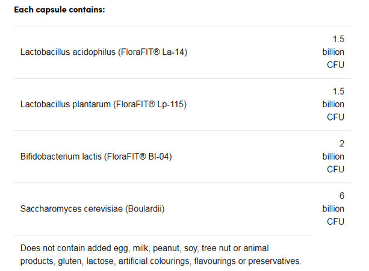Image resolution: width=369 pixels, height=271 pixels.
Task: Click "CFU" in the Saccharomyces cerevisiae row
Action: (335, 222)
